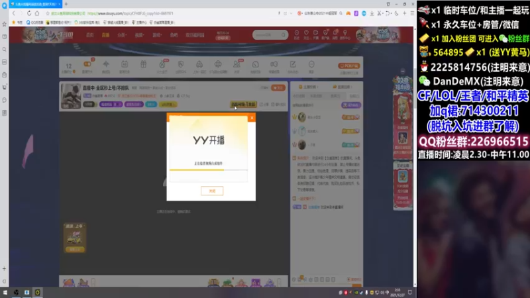Click the scissors screenshot icon in browser toolbar
The image size is (530, 298).
coord(380,13)
